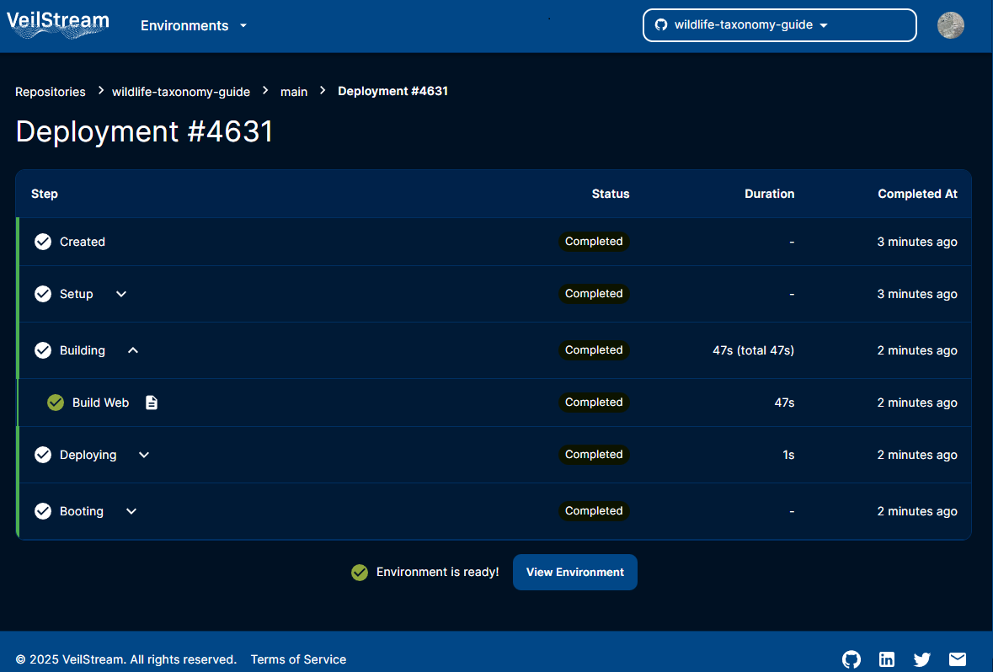Open the Environments menu

(x=193, y=25)
